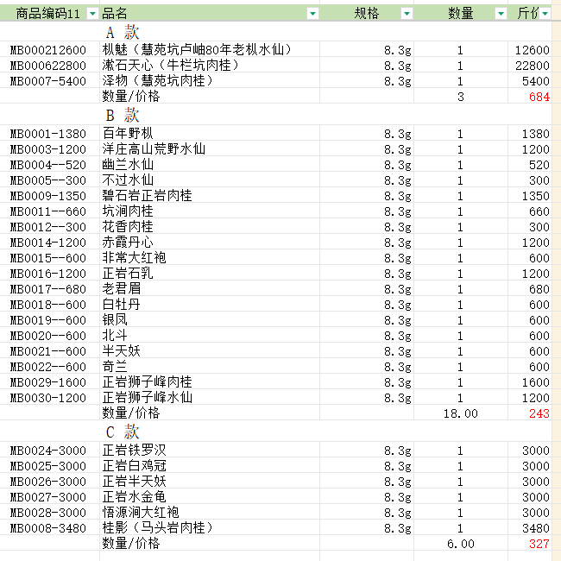
Task: Select the 泽物（慧苑坑肉桂）cell
Action: [210, 81]
